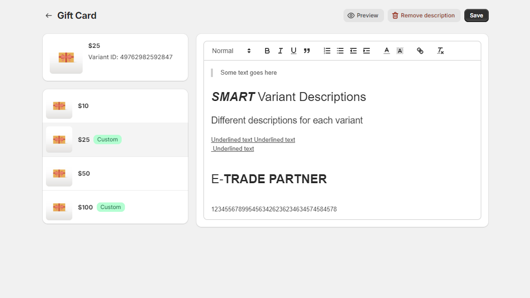Insert a blockquote

click(307, 51)
